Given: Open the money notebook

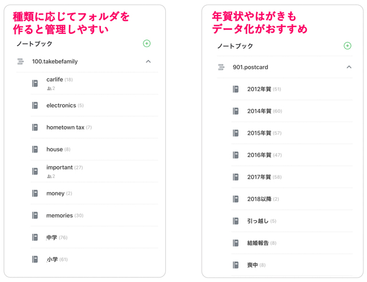Looking at the screenshot, I should pyautogui.click(x=94, y=193).
